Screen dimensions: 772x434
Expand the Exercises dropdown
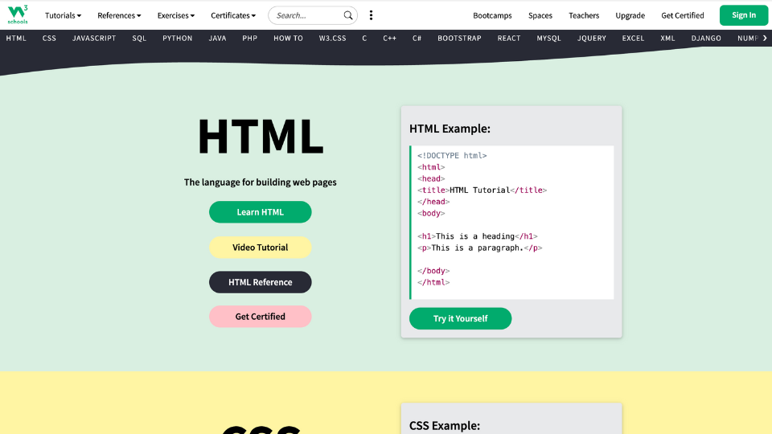[175, 15]
